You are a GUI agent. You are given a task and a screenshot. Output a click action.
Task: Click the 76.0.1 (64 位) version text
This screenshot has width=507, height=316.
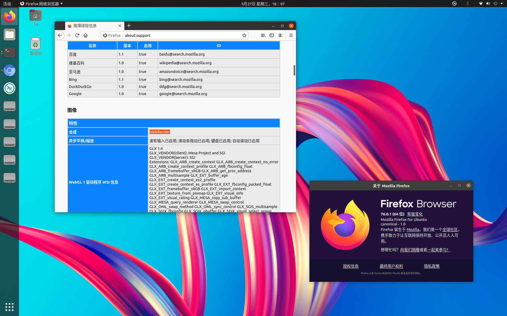point(392,214)
